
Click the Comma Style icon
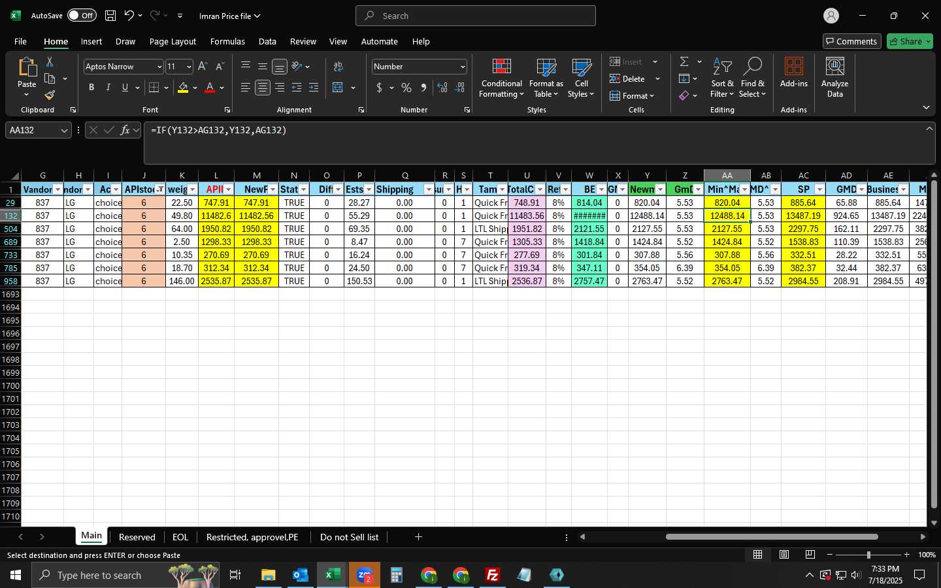[423, 88]
